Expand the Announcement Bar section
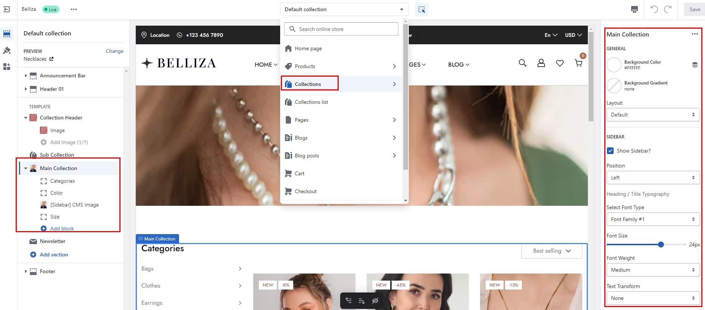705x310 pixels. pos(26,76)
